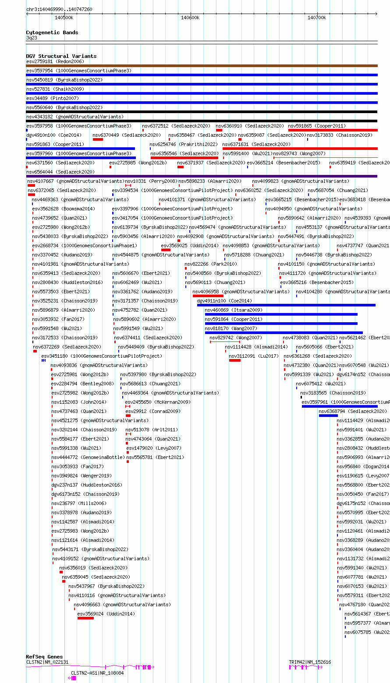Viewport: 390px width, 683px height.
Task: Click the 140500k ruler tick label
Action: [x=64, y=18]
